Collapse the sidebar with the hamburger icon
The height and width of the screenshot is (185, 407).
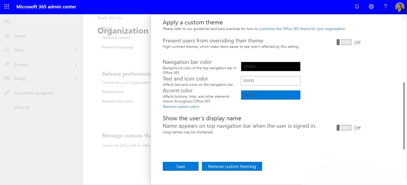7,21
